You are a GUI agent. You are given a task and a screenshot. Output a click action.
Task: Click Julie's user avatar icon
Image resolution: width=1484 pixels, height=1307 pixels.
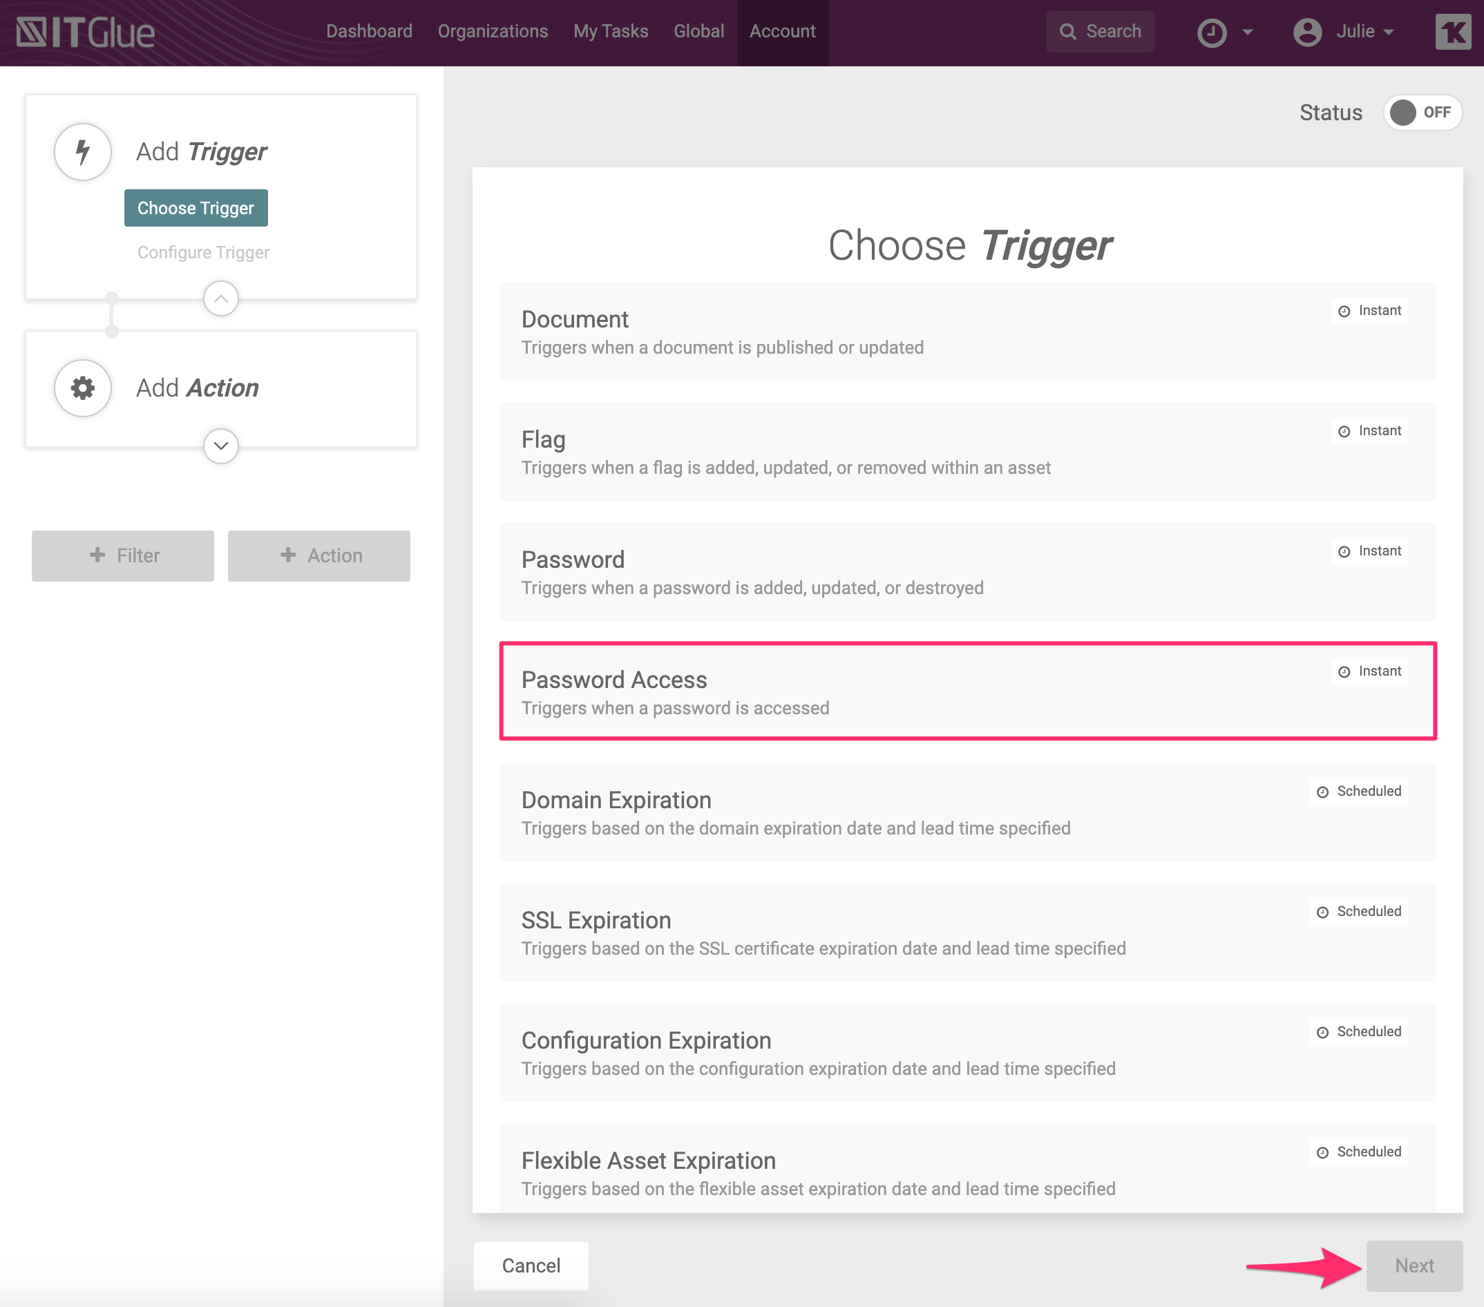tap(1307, 32)
